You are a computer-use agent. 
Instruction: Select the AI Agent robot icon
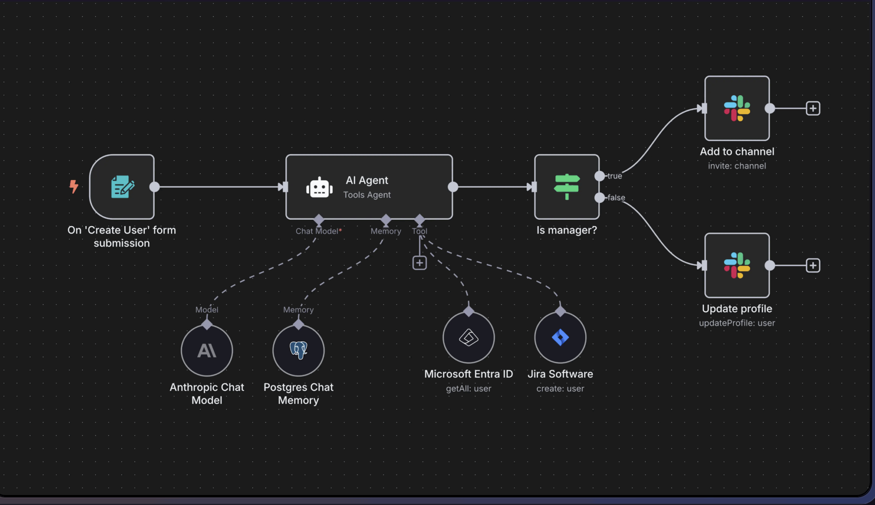[x=319, y=187]
